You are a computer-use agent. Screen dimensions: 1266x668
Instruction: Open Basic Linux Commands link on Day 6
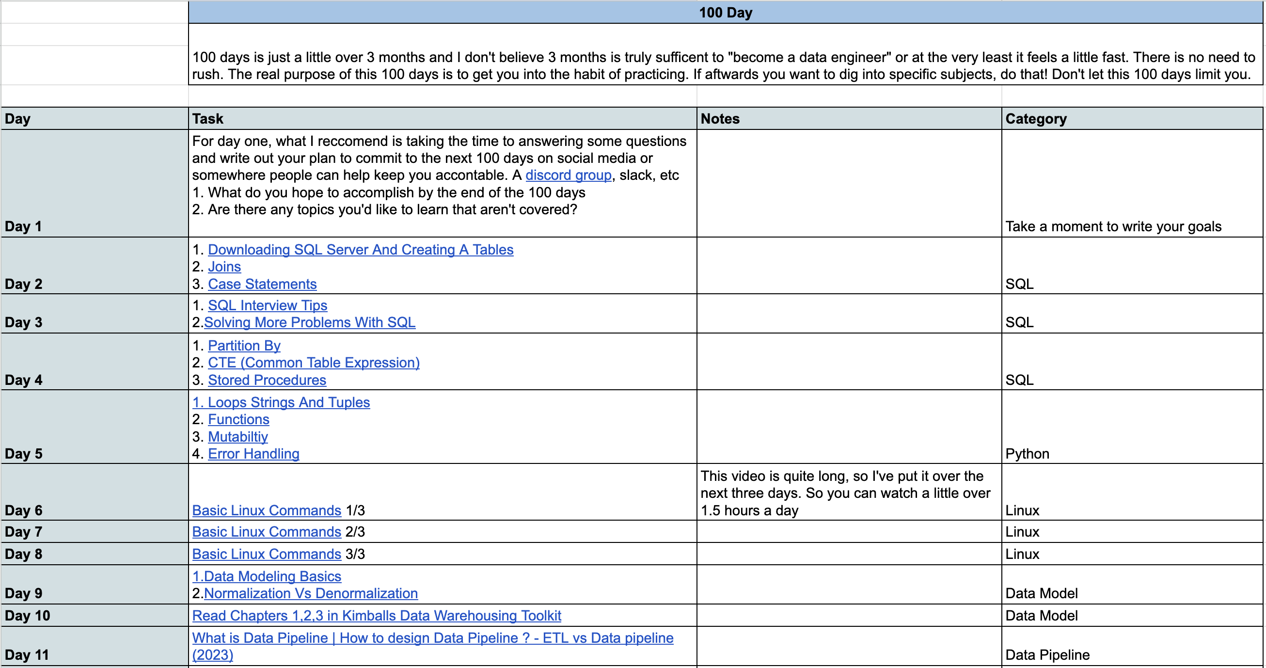267,510
